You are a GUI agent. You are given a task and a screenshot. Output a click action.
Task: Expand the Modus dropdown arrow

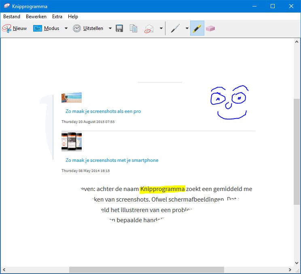coord(66,28)
